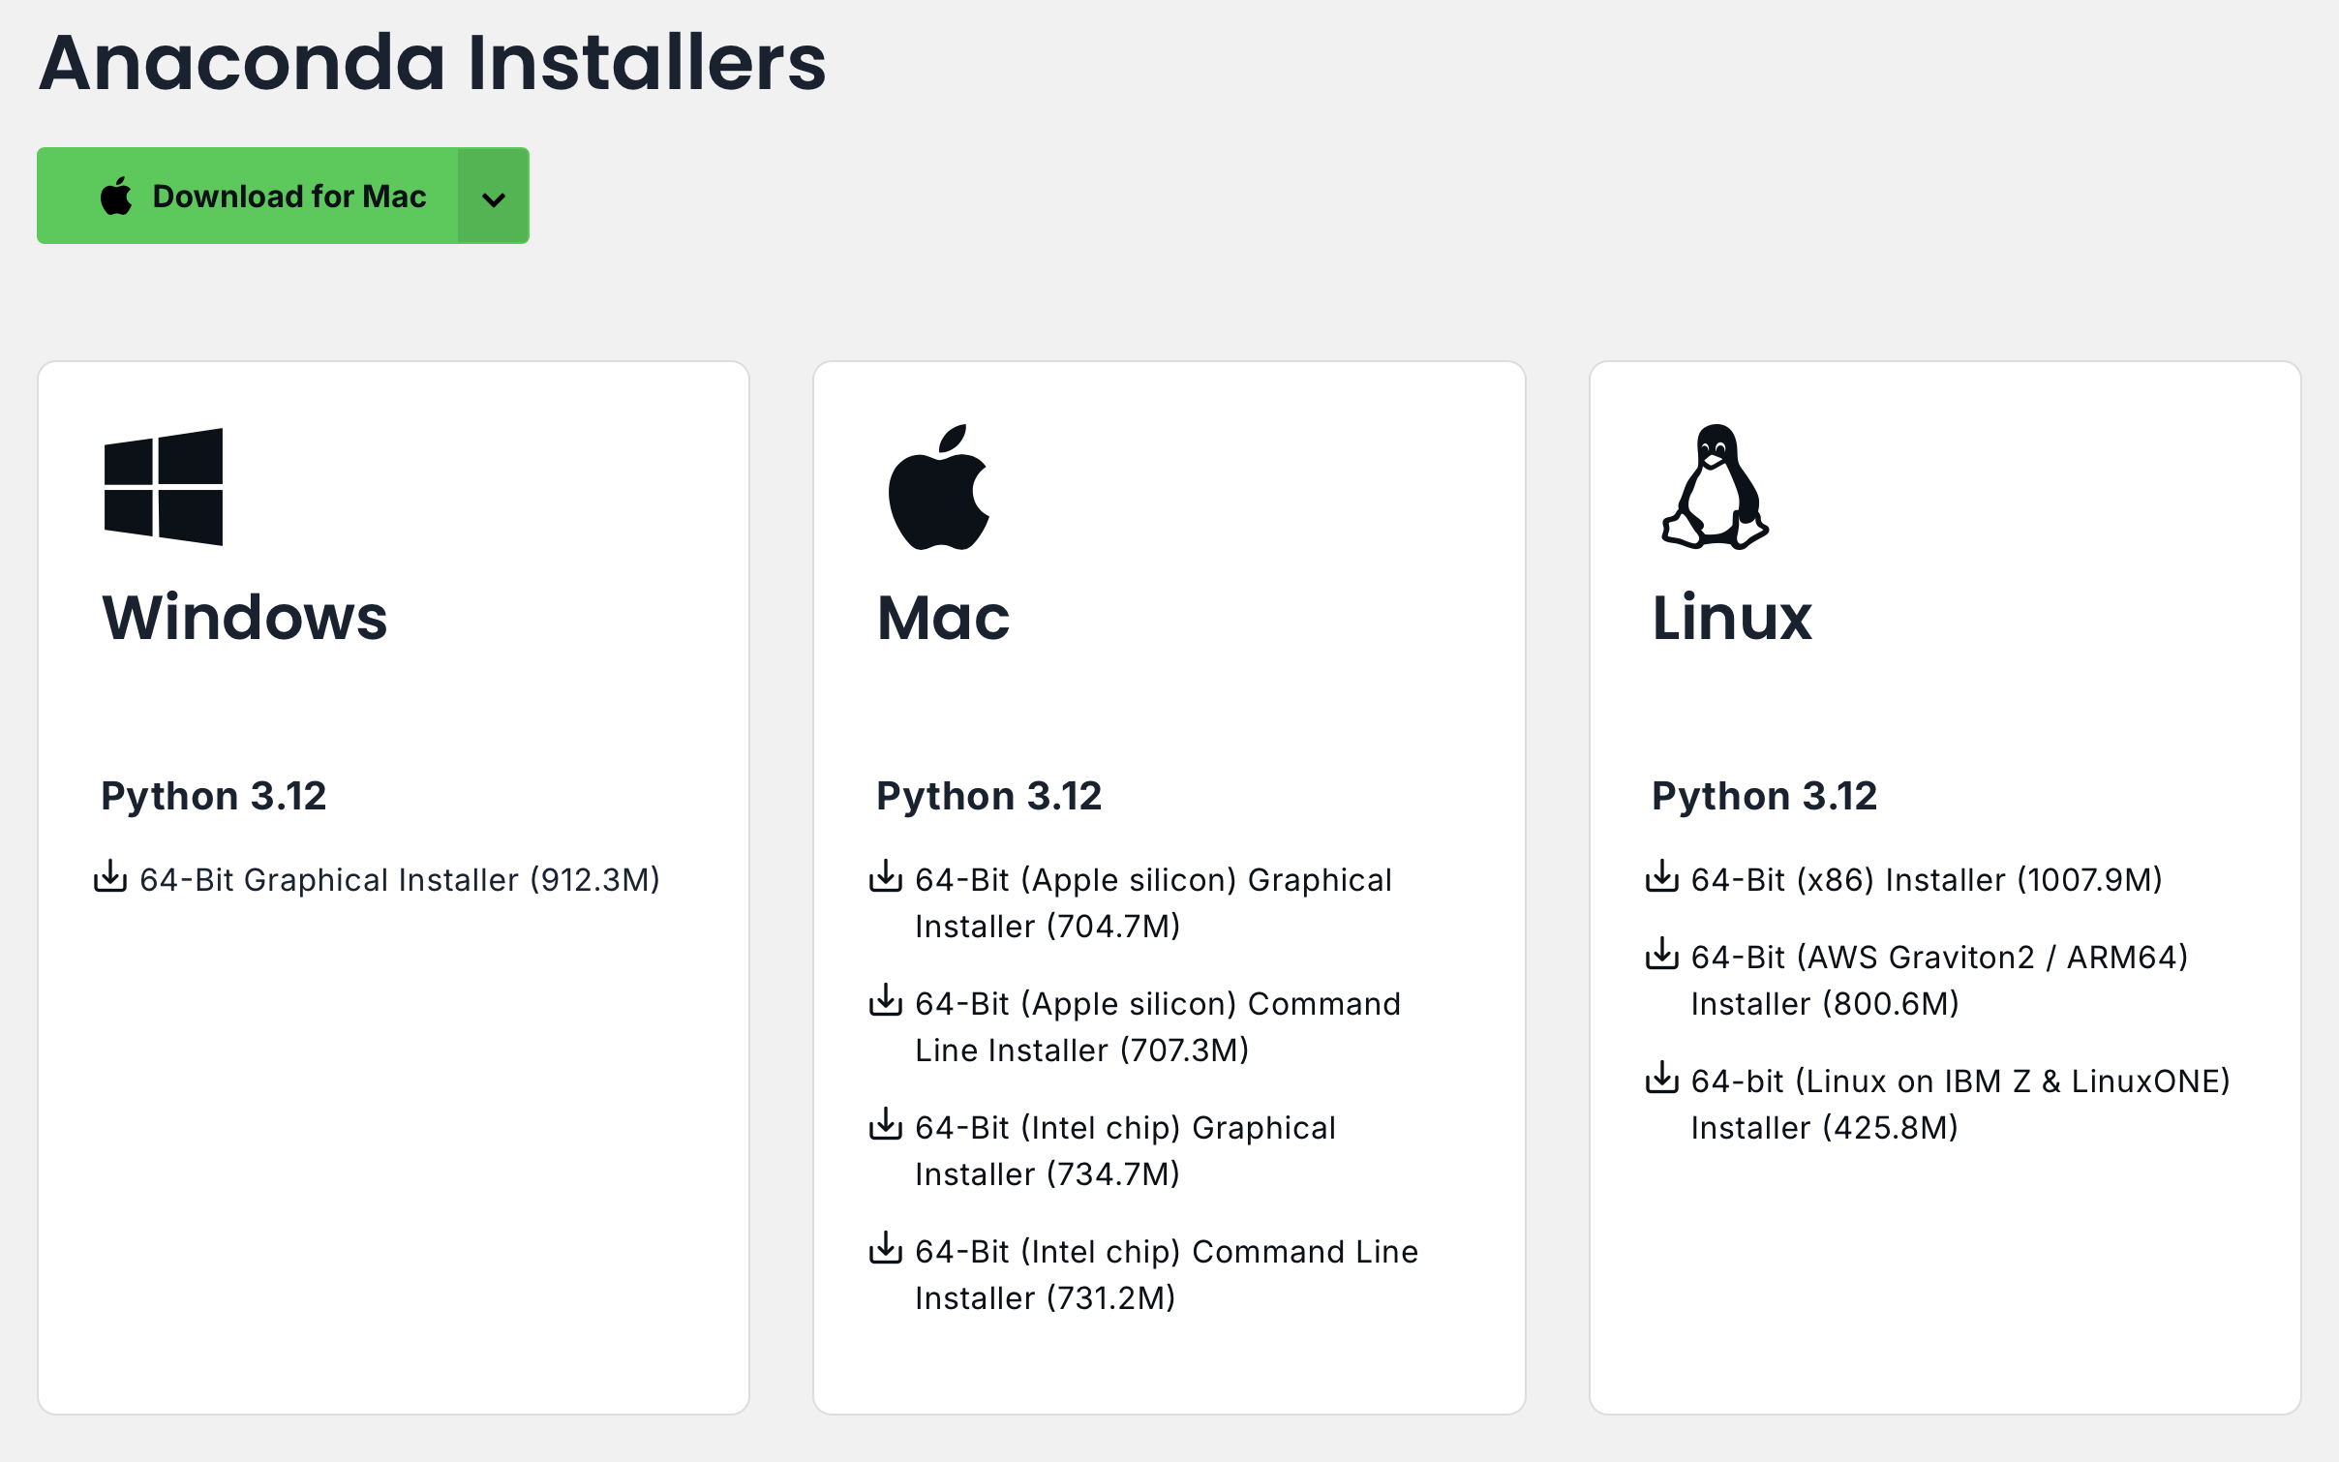Click download icon for Intel chip Graphical Installer
Image resolution: width=2339 pixels, height=1462 pixels.
pos(885,1124)
